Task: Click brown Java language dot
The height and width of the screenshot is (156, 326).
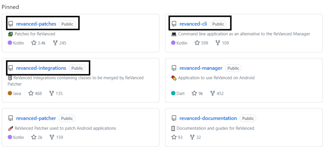Action: click(10, 93)
